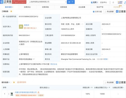Click the region value 上海市静安区

click(24, 54)
